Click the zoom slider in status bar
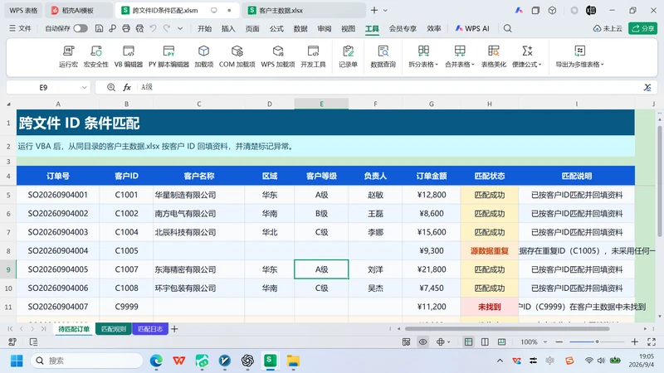Screen dimensions: 664x373 pyautogui.click(x=597, y=342)
